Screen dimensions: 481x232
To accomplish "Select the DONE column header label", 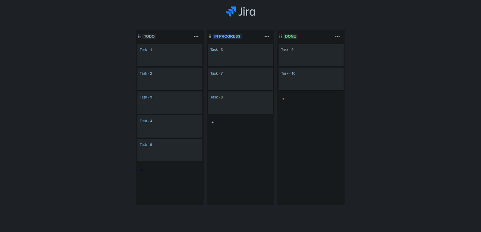I will (290, 36).
